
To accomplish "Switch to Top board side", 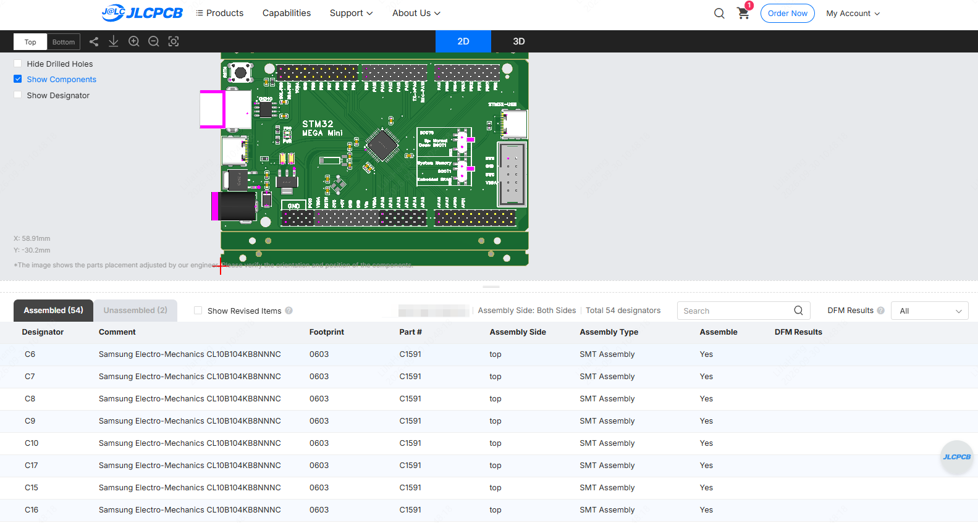I will click(x=30, y=42).
